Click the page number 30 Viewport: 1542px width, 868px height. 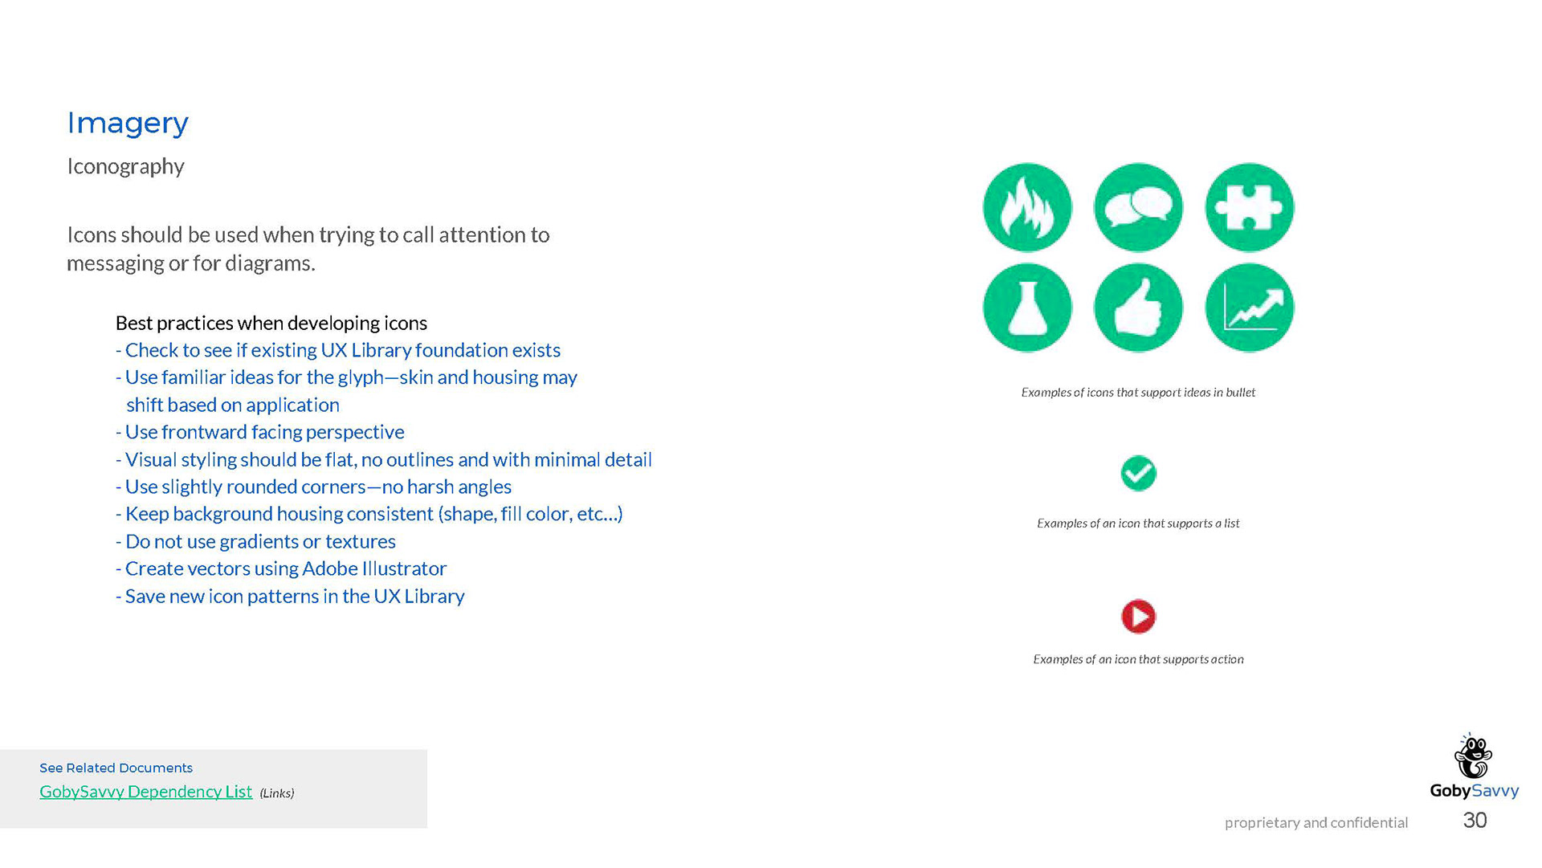pyautogui.click(x=1475, y=820)
